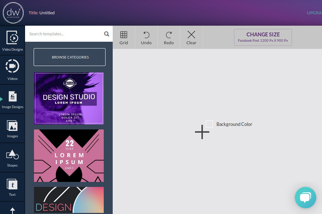322x214 pixels.
Task: Click the Design Wizard logo
Action: click(13, 13)
